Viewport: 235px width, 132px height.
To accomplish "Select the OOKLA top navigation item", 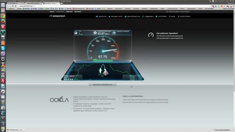I will pyautogui.click(x=52, y=12).
